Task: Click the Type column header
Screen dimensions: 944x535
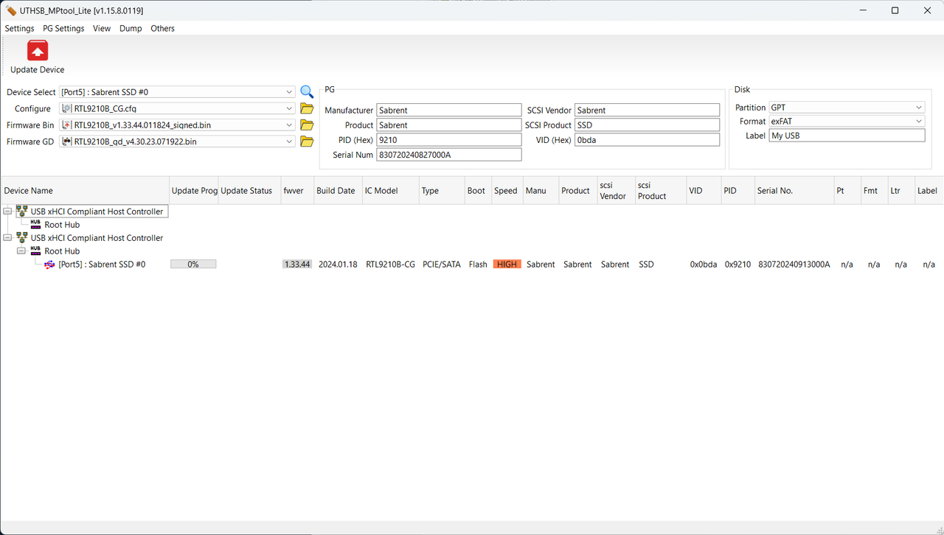Action: coord(442,190)
